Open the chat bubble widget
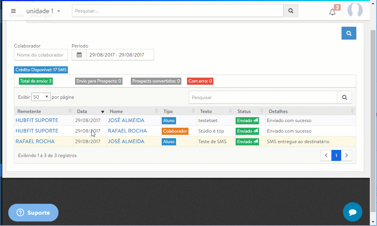377x226 pixels. click(x=352, y=212)
